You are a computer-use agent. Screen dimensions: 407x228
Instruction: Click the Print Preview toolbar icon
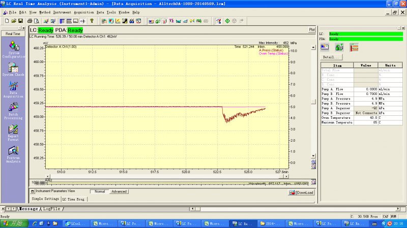[x=37, y=21]
